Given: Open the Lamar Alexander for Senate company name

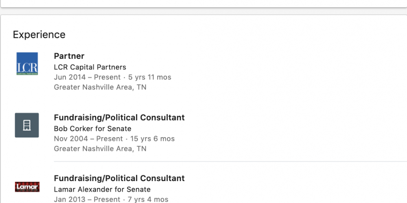Looking at the screenshot, I should [102, 189].
